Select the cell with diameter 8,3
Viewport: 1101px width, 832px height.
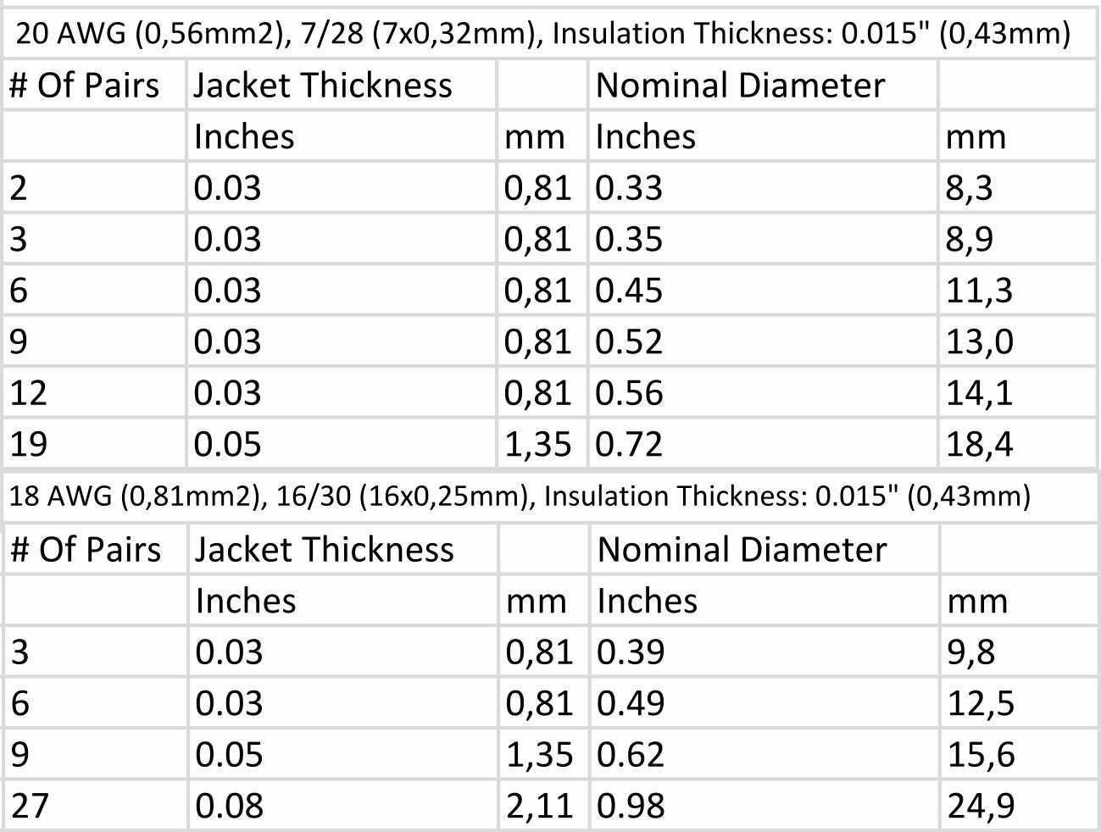(x=1019, y=187)
